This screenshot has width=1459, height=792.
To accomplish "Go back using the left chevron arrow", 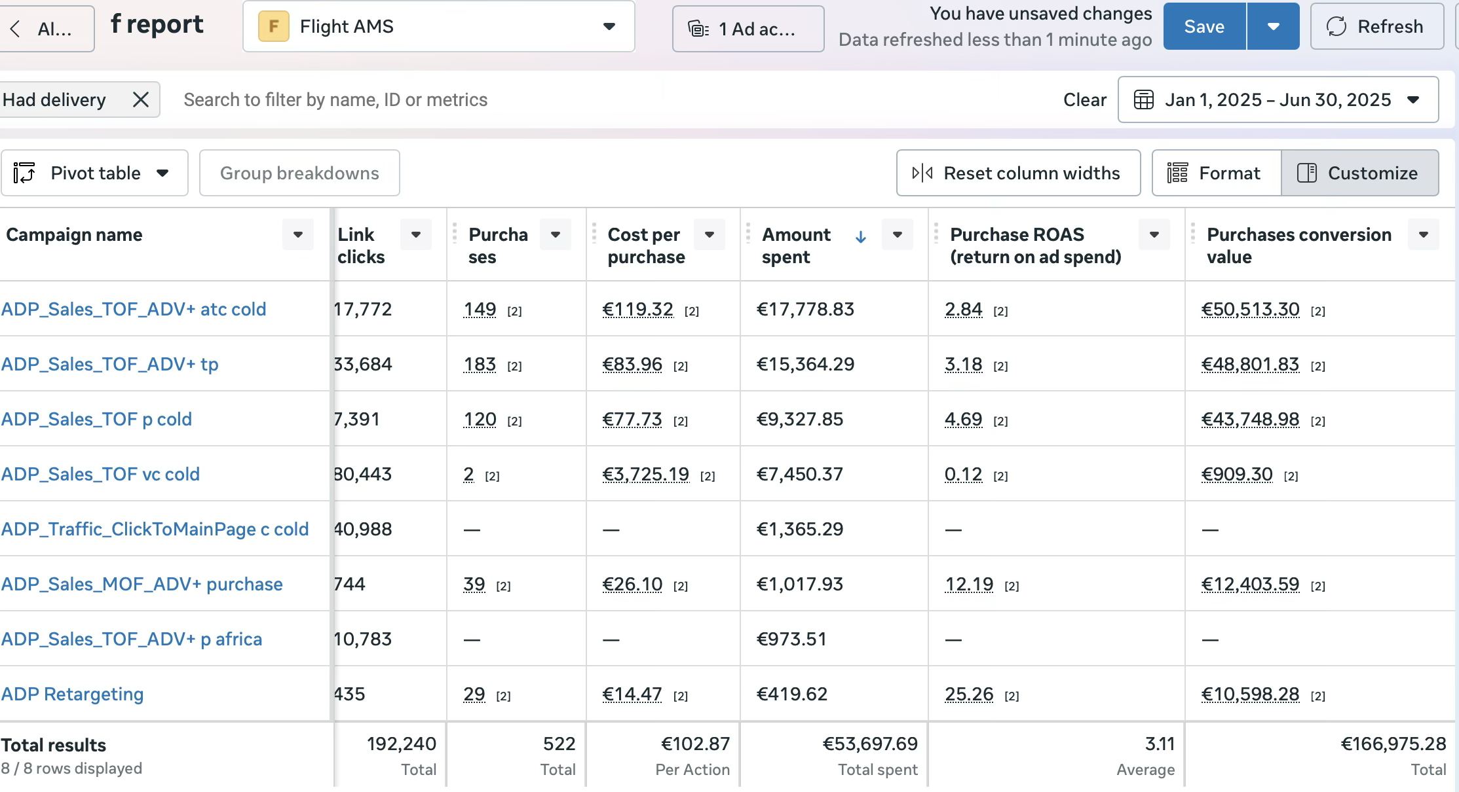I will coord(16,29).
